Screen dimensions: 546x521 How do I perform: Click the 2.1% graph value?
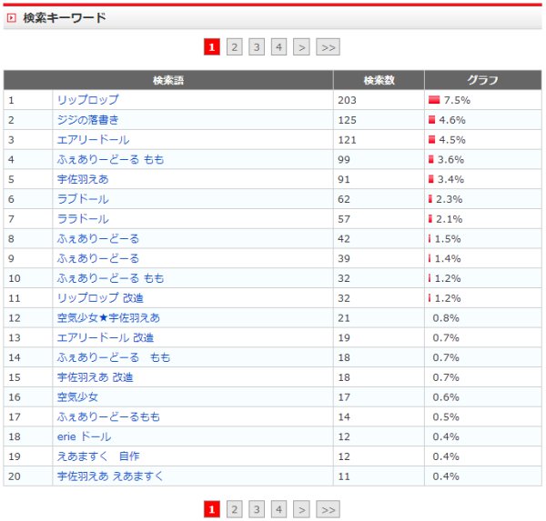(x=450, y=219)
